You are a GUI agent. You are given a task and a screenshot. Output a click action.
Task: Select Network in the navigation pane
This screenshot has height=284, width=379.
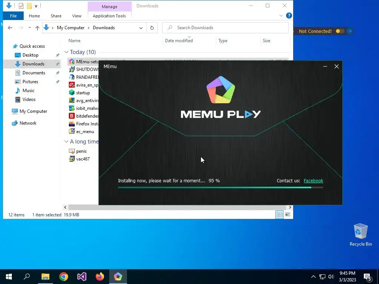pos(28,123)
